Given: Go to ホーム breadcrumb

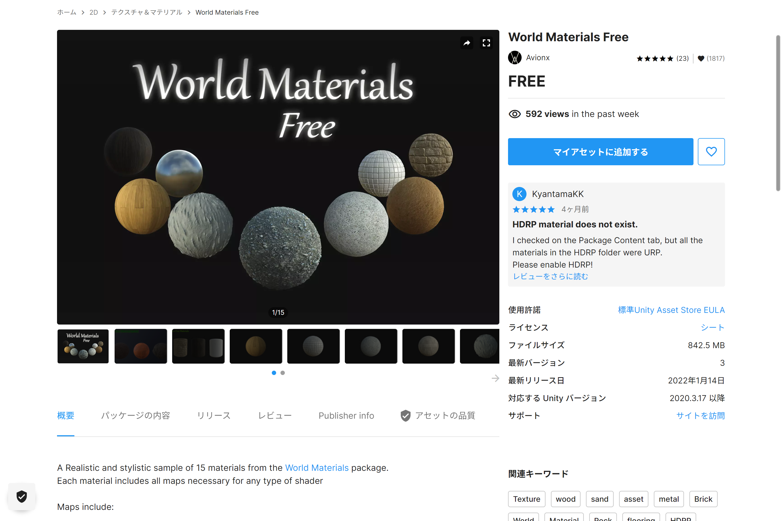Looking at the screenshot, I should click(x=67, y=12).
